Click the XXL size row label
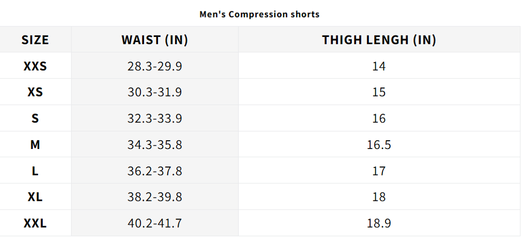 35,224
